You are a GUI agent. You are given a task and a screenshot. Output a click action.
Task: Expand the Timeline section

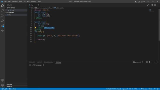pyautogui.click(x=16, y=86)
